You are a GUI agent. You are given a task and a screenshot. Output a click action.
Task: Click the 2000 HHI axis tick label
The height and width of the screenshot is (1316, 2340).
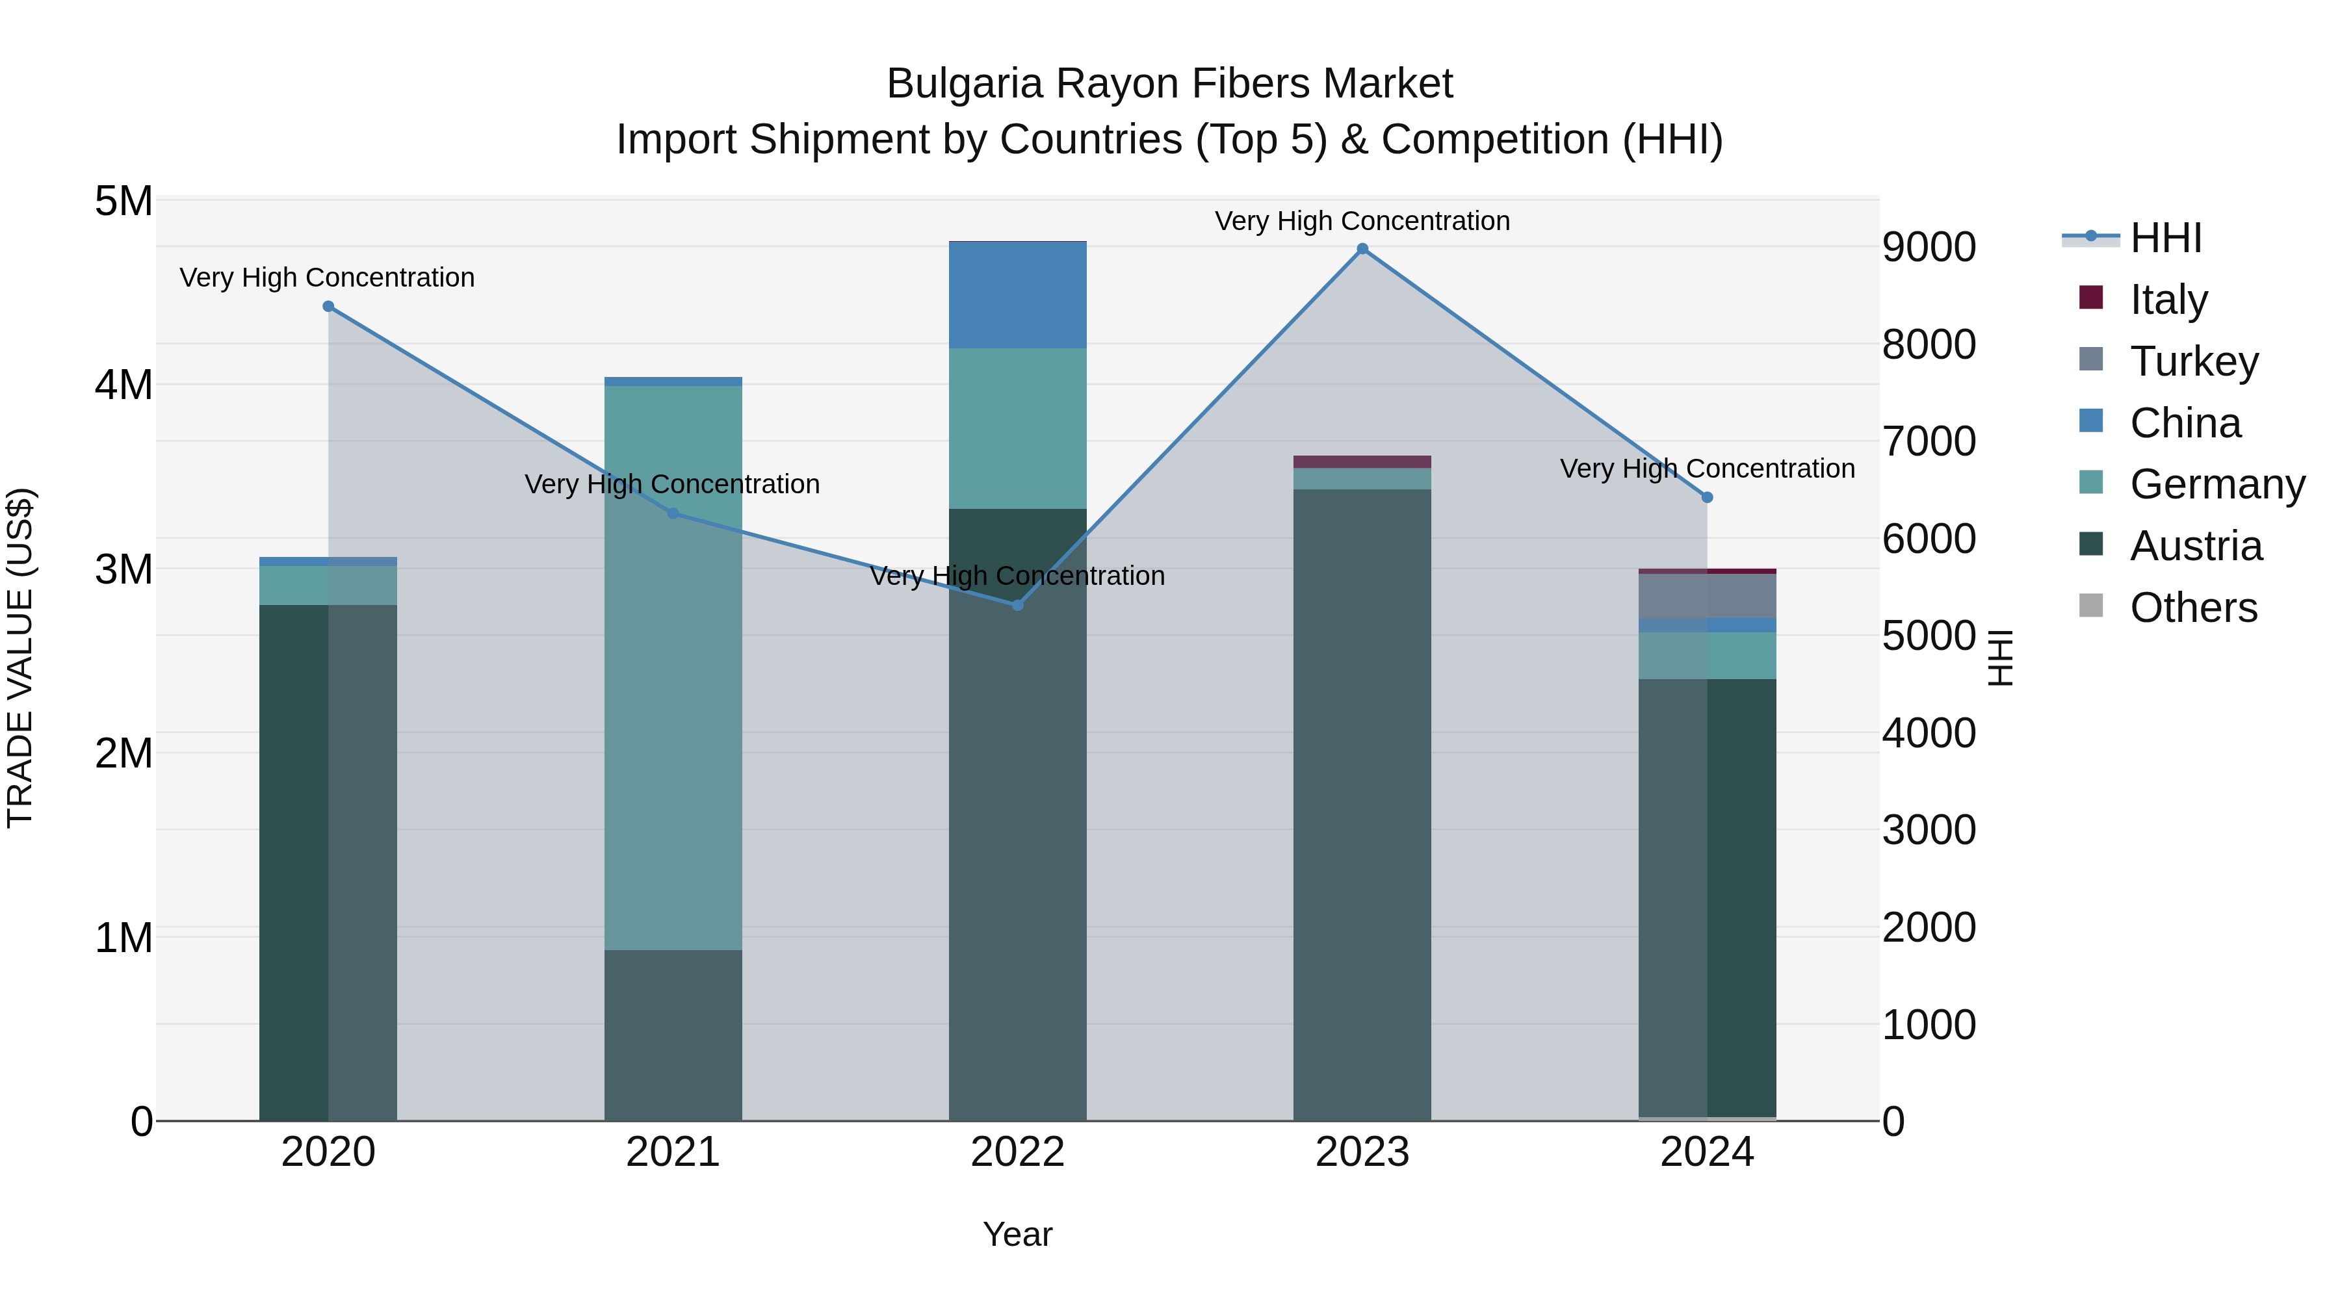coord(1929,927)
